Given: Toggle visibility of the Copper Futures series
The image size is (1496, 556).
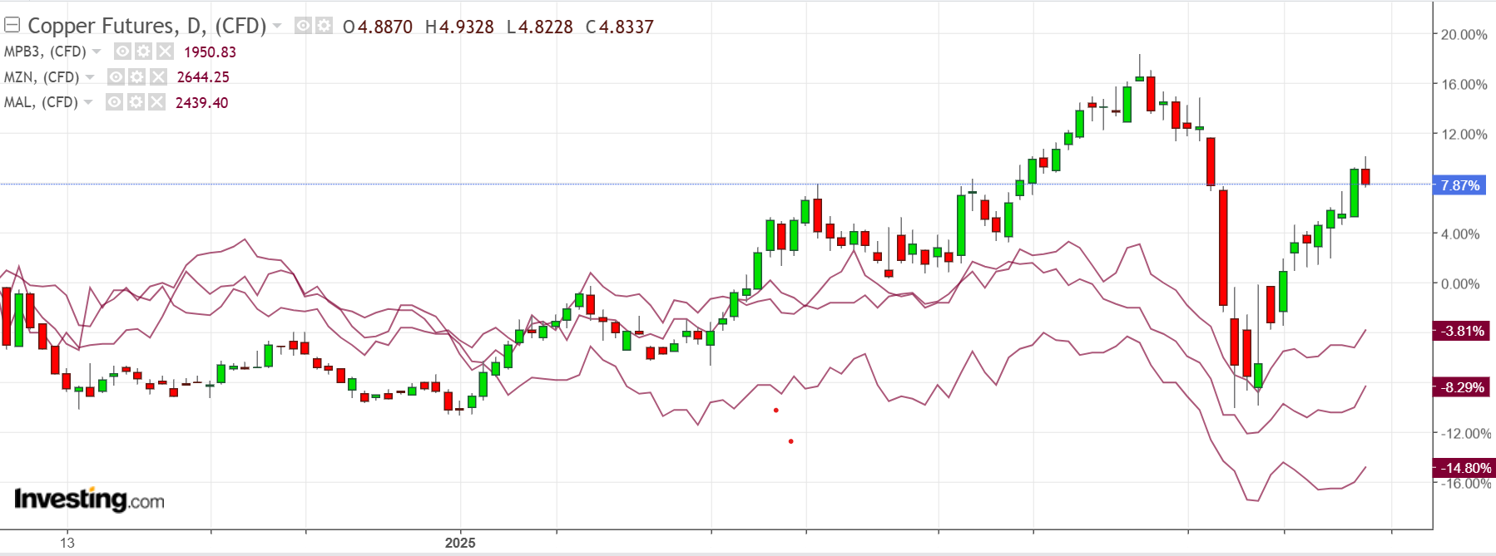Looking at the screenshot, I should coord(304,26).
